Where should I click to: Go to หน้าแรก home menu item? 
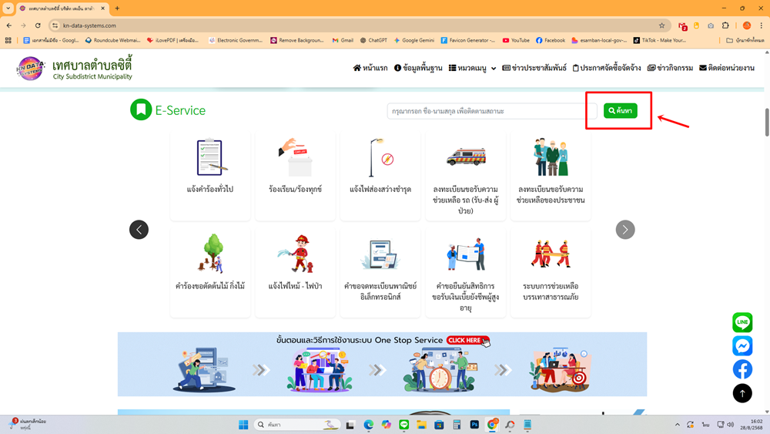point(370,68)
